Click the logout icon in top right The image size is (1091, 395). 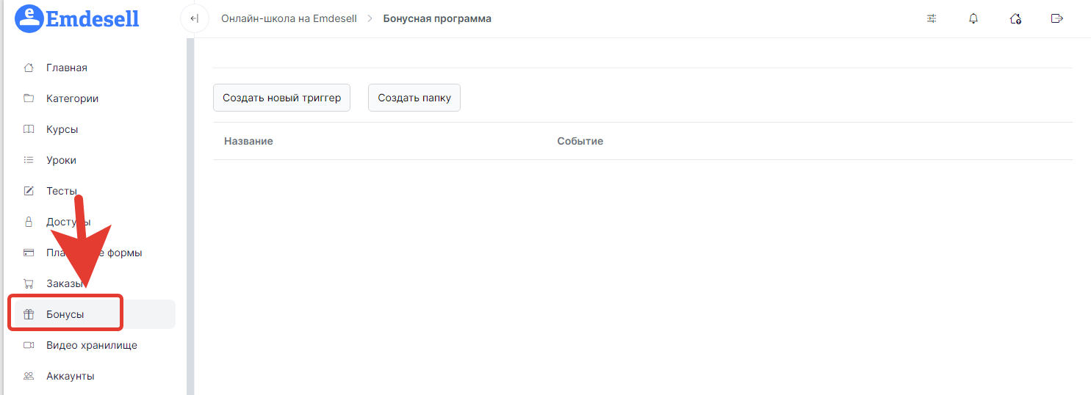1057,18
